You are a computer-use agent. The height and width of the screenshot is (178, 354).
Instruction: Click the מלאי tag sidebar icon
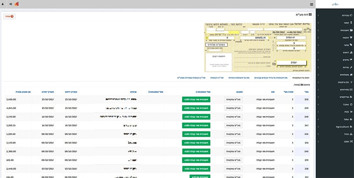tap(351, 45)
